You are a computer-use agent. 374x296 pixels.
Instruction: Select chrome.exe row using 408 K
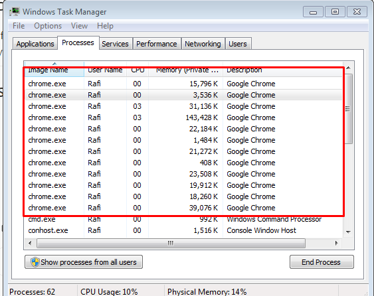[x=183, y=163]
